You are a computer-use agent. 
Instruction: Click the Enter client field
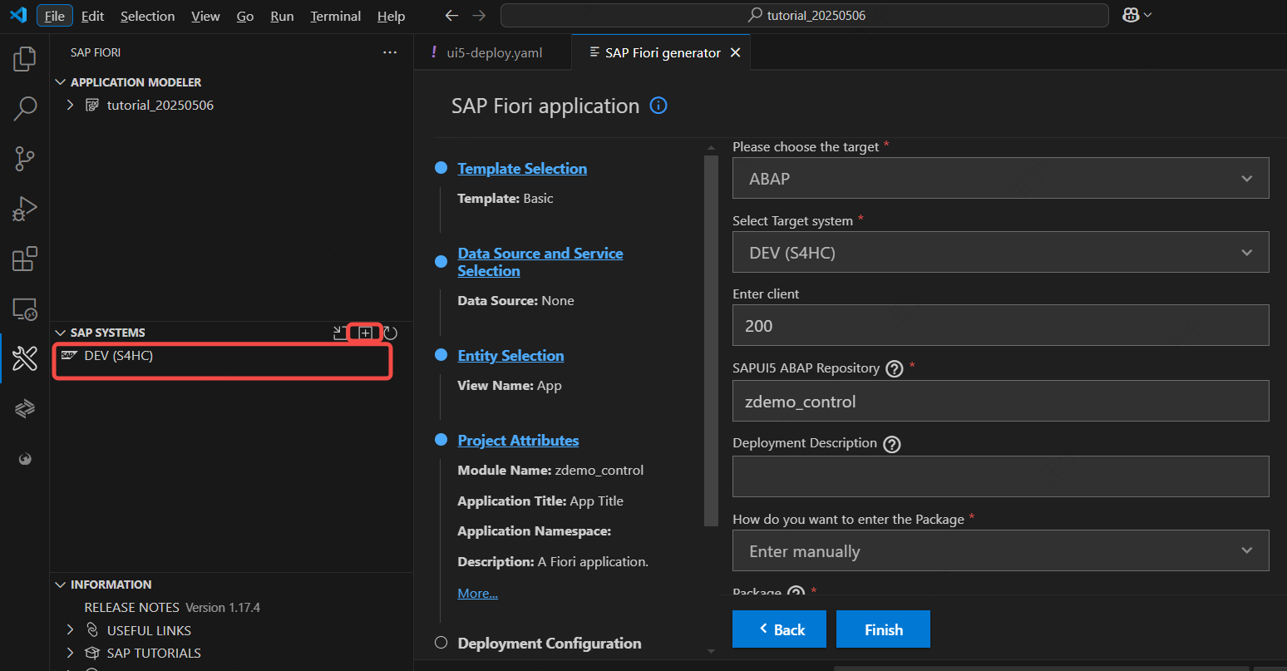[x=1000, y=325]
